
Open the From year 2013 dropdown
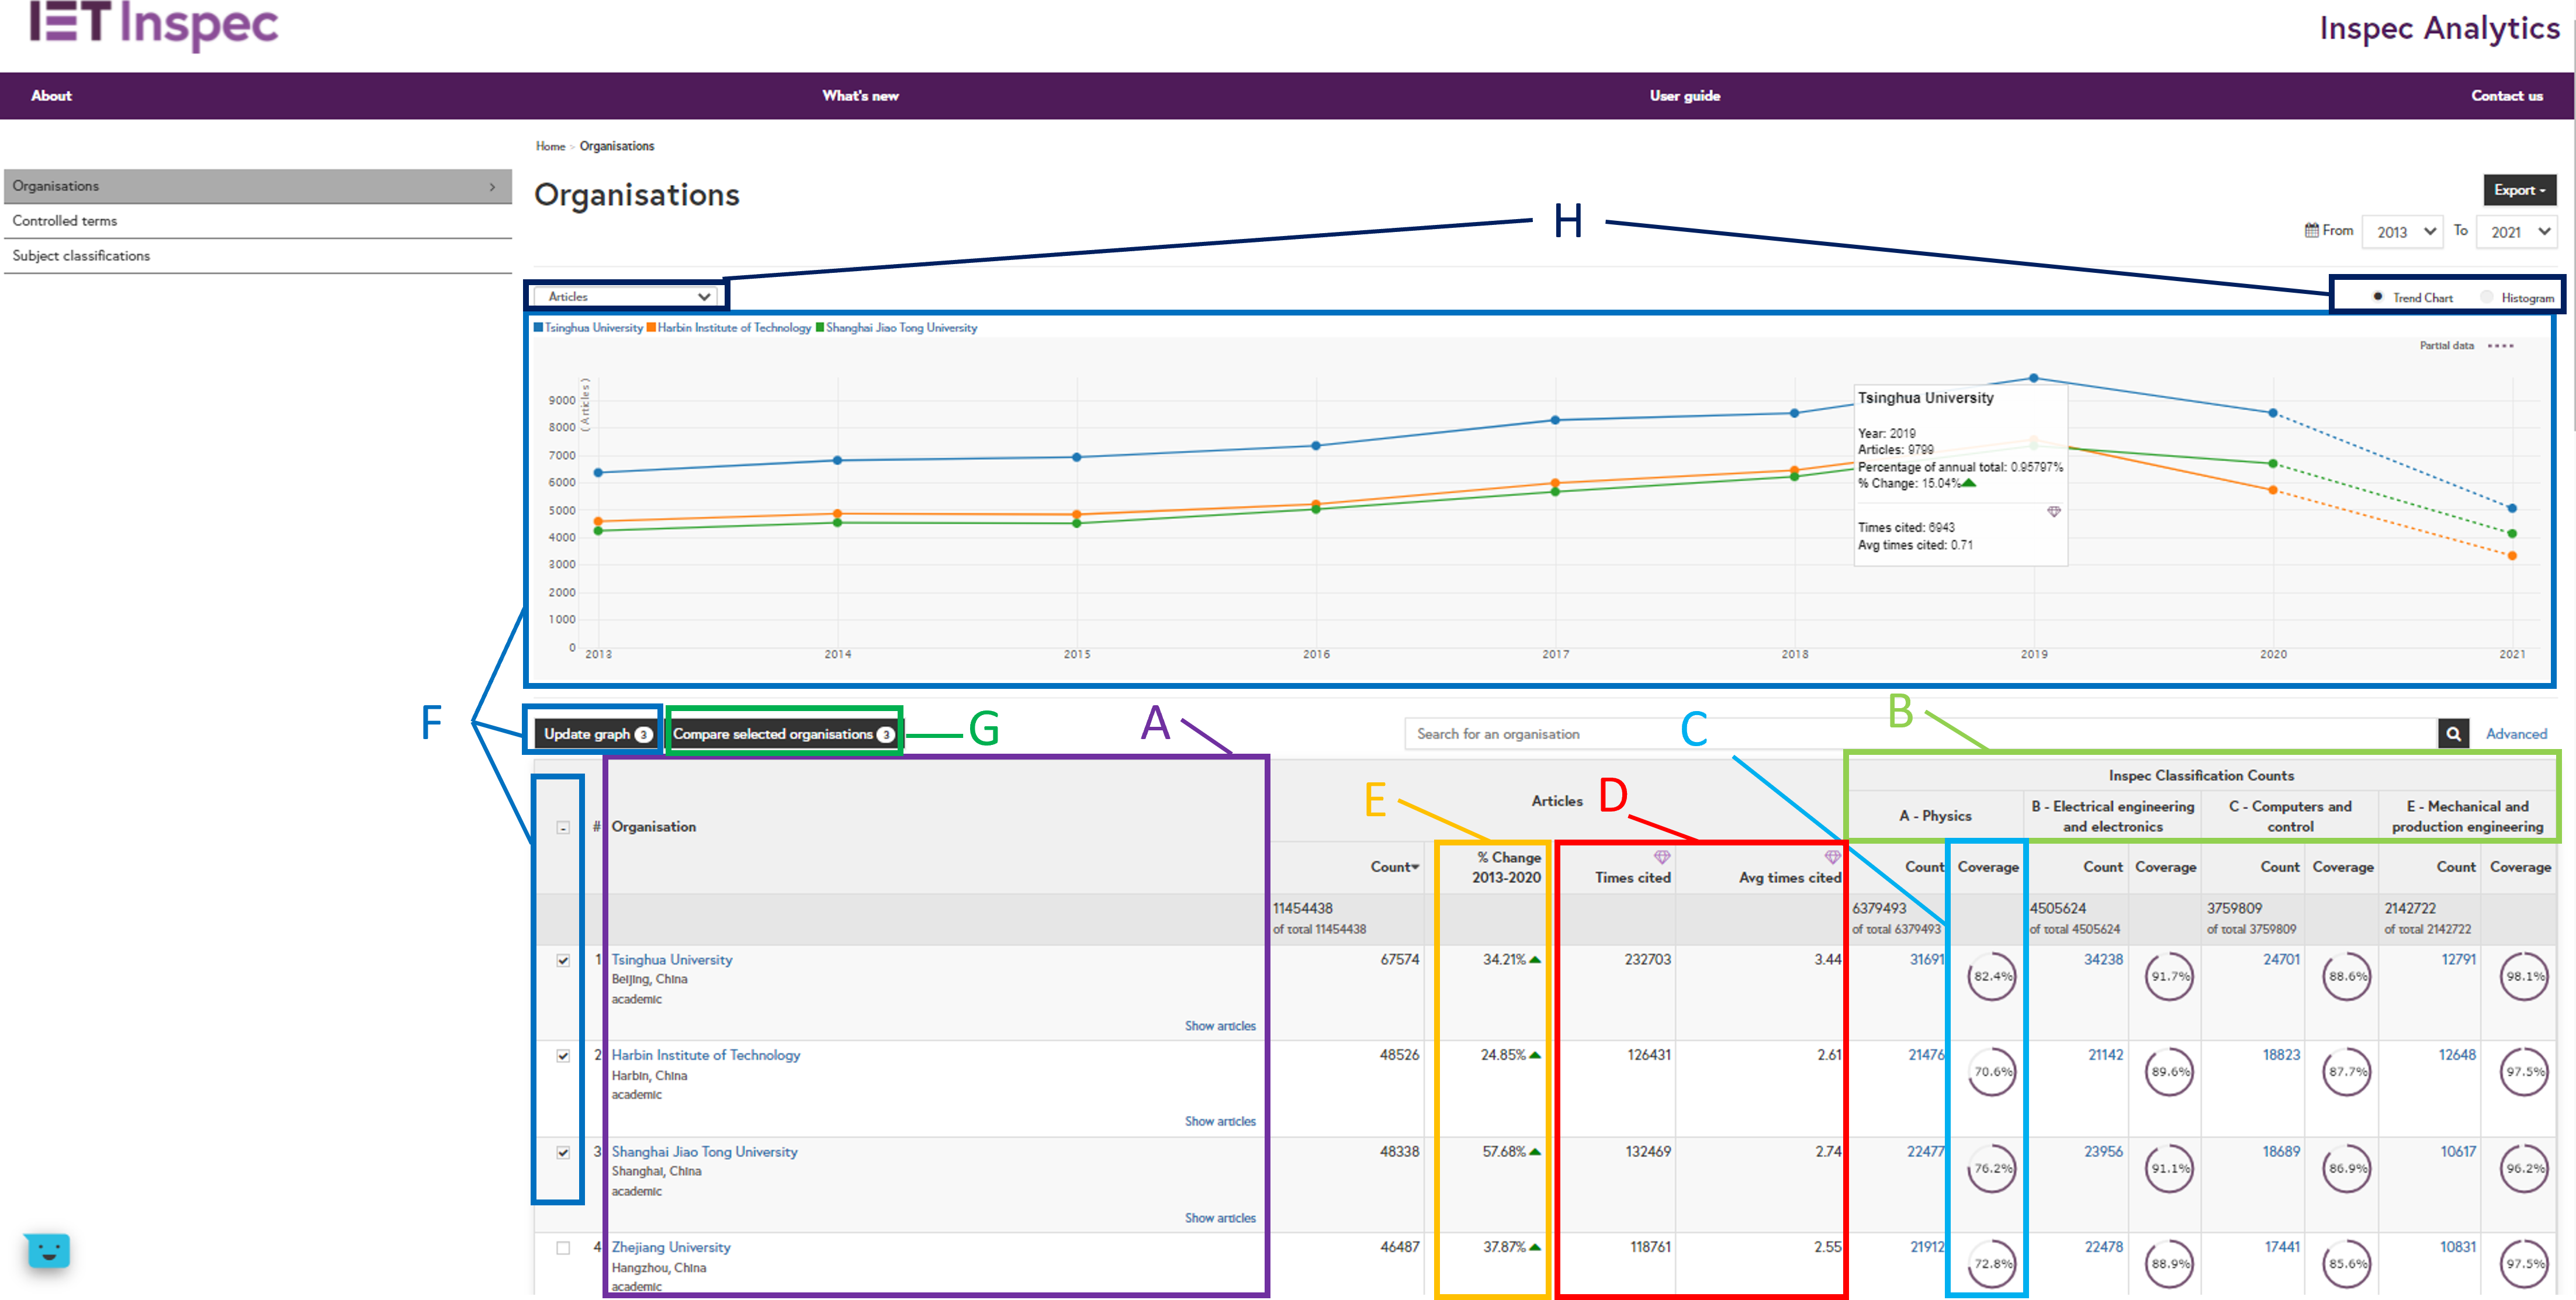point(2402,232)
